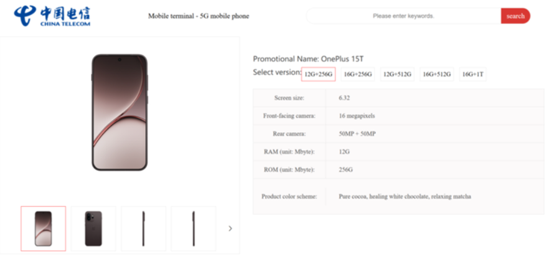
Task: Click the Screen size: label
Action: [x=290, y=98]
